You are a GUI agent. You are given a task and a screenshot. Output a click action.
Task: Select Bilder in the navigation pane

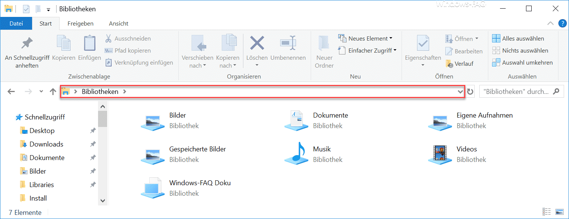(x=33, y=171)
